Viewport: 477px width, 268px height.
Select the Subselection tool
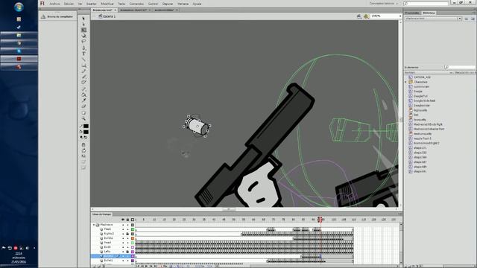pyautogui.click(x=83, y=25)
